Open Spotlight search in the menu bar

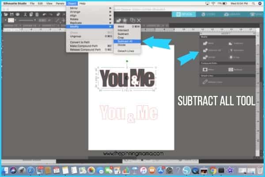(254, 4)
